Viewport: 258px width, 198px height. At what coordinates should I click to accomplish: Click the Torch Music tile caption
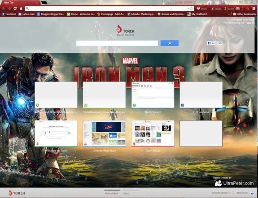[153, 151]
